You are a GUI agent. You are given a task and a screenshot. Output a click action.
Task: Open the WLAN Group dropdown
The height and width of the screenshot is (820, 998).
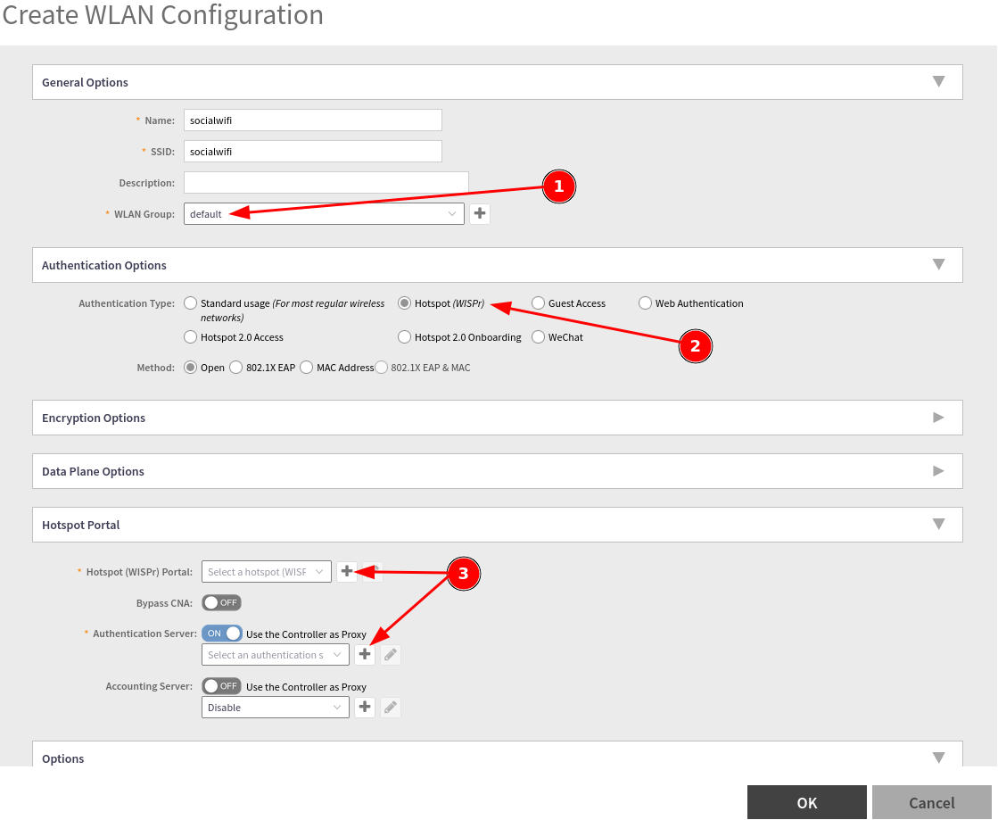(324, 214)
